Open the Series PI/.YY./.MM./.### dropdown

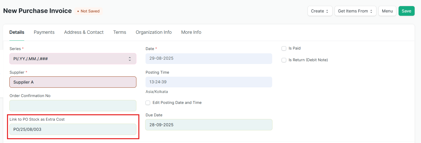pos(73,59)
